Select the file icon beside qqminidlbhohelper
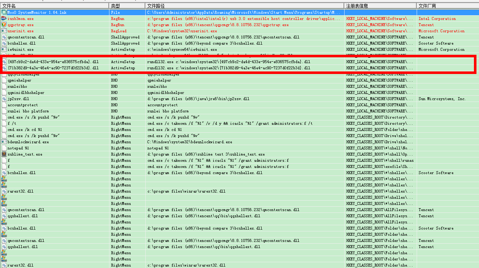The height and width of the screenshot is (268, 479). 4,92
